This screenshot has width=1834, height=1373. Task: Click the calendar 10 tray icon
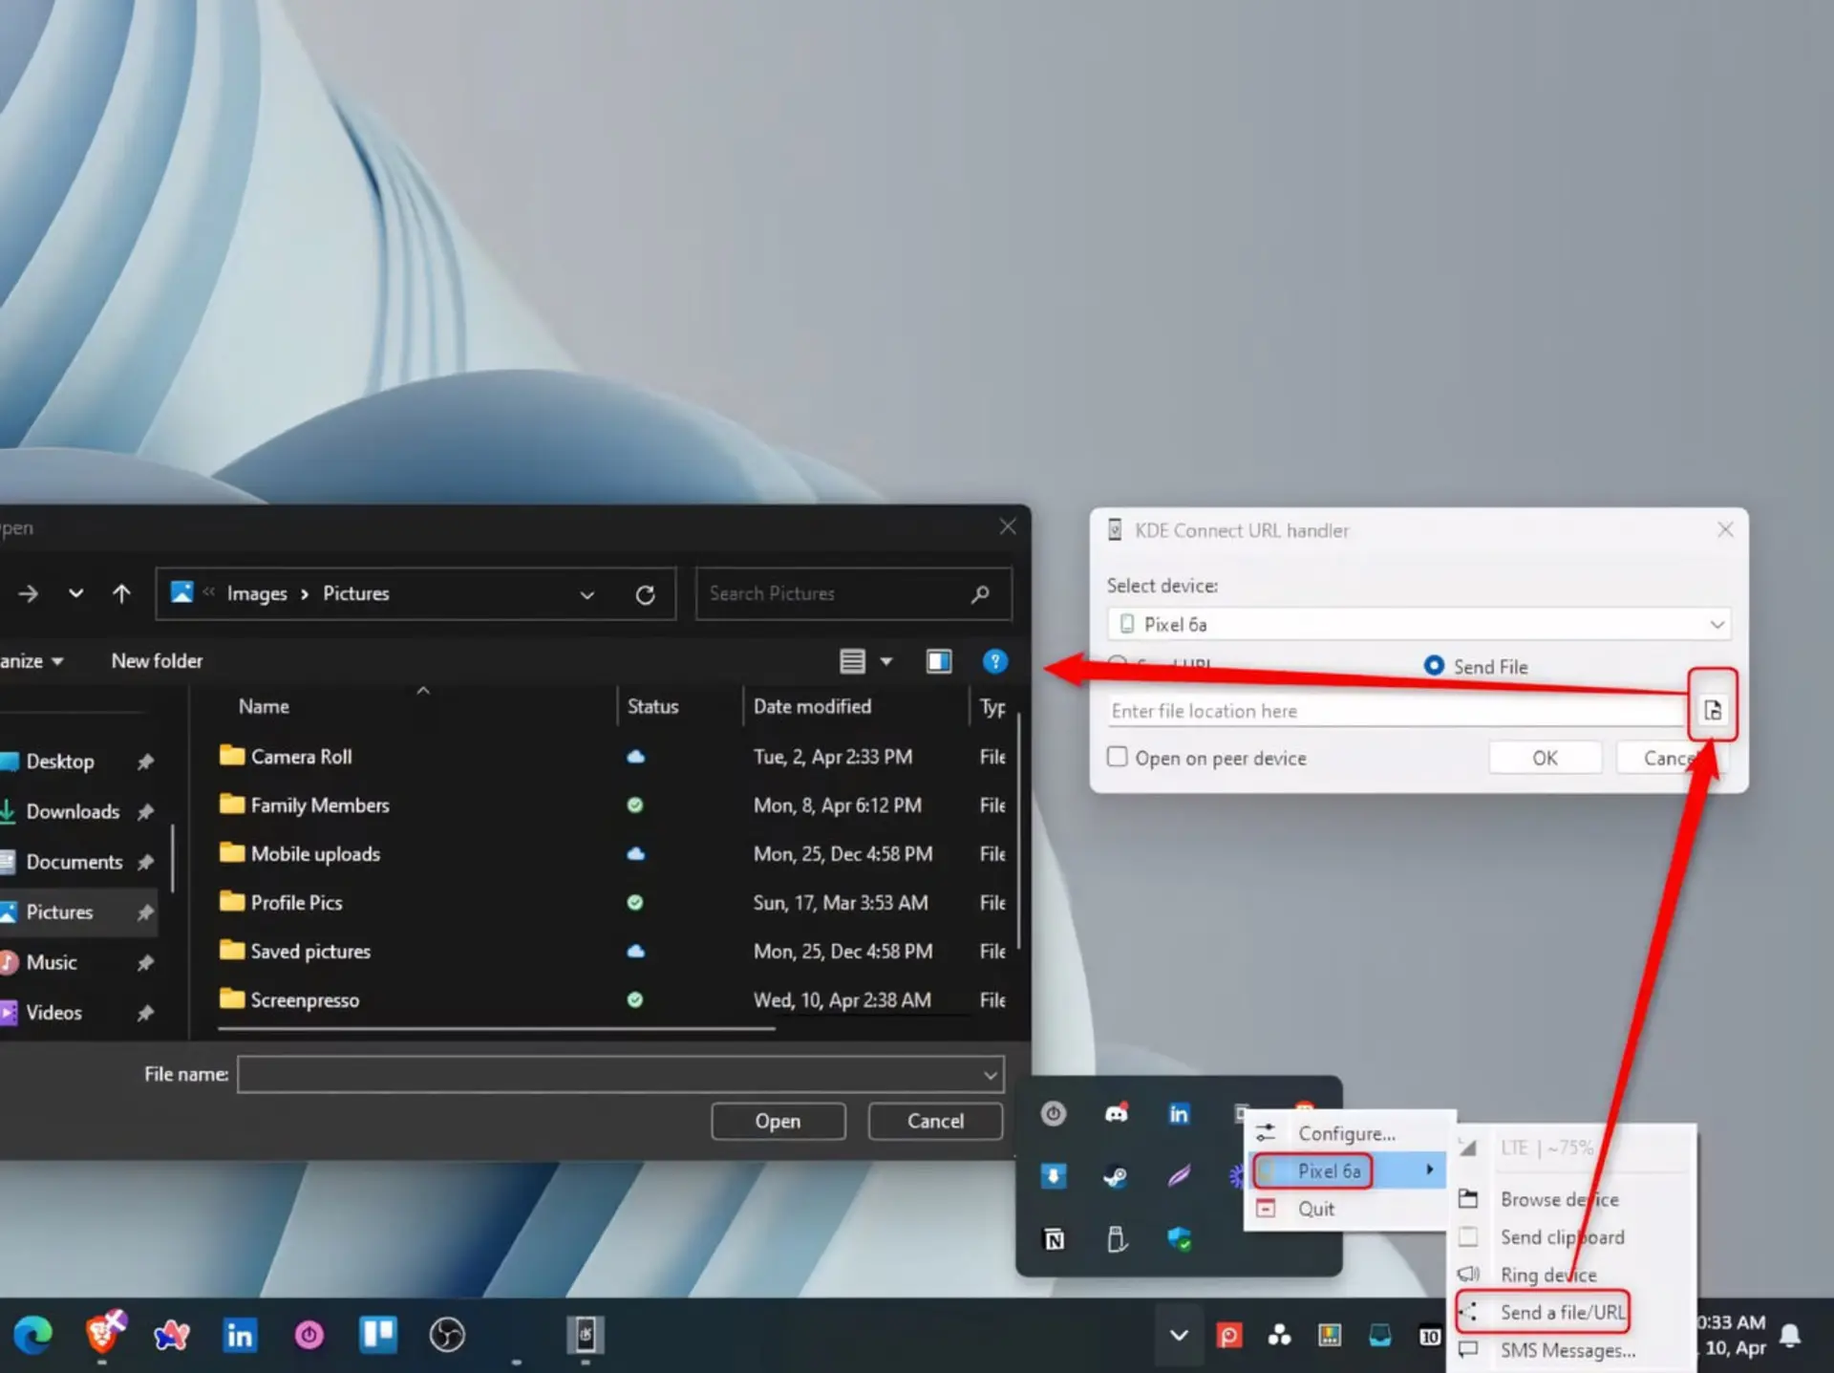click(1429, 1336)
